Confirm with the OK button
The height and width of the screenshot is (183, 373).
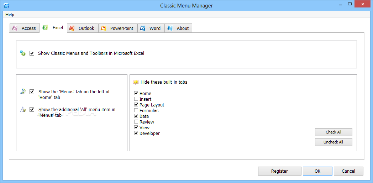coord(317,171)
